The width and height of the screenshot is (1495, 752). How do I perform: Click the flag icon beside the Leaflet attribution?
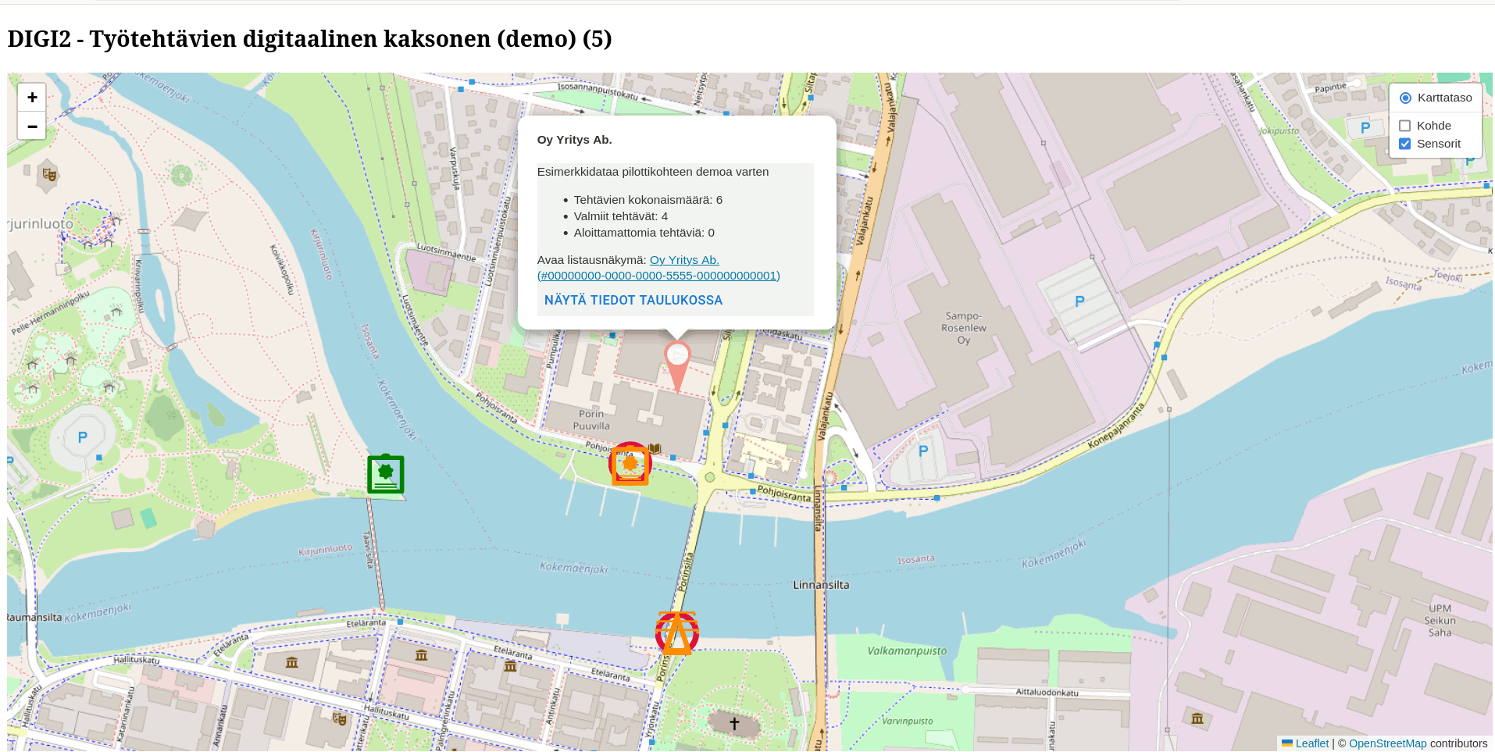pyautogui.click(x=1288, y=743)
